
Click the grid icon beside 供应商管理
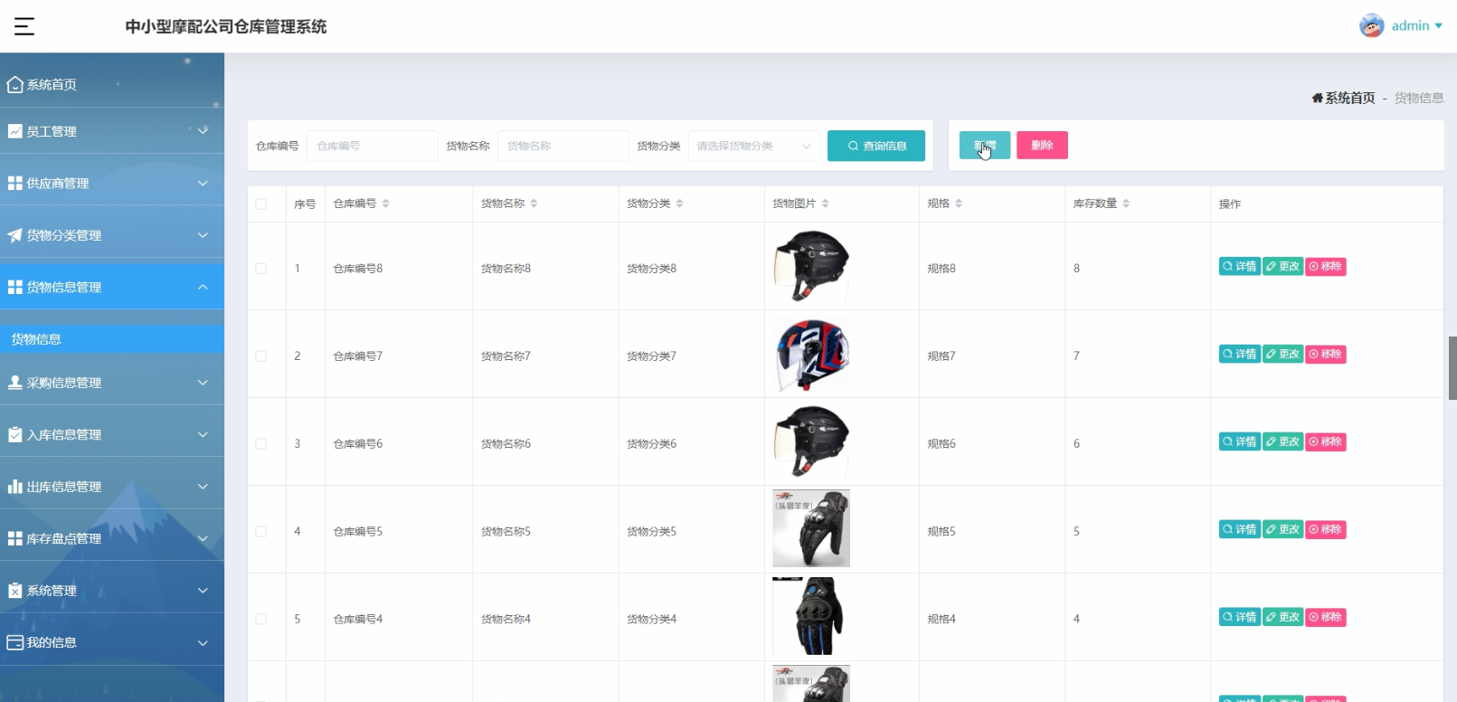point(14,183)
